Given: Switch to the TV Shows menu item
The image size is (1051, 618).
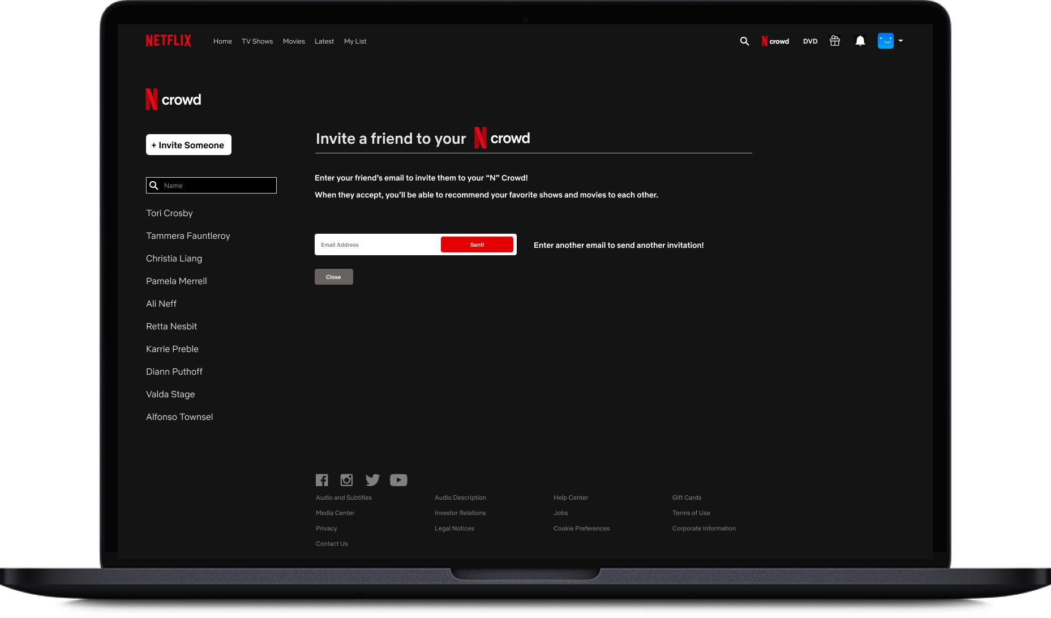Looking at the screenshot, I should tap(257, 41).
